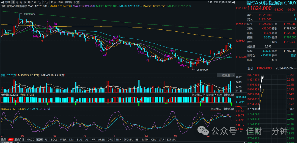This screenshot has width=297, height=143.
Task: Click 指标说明 in the open interest panel
Action: [229, 95]
